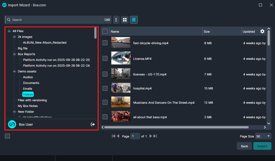Select the list view icon

pos(134,20)
